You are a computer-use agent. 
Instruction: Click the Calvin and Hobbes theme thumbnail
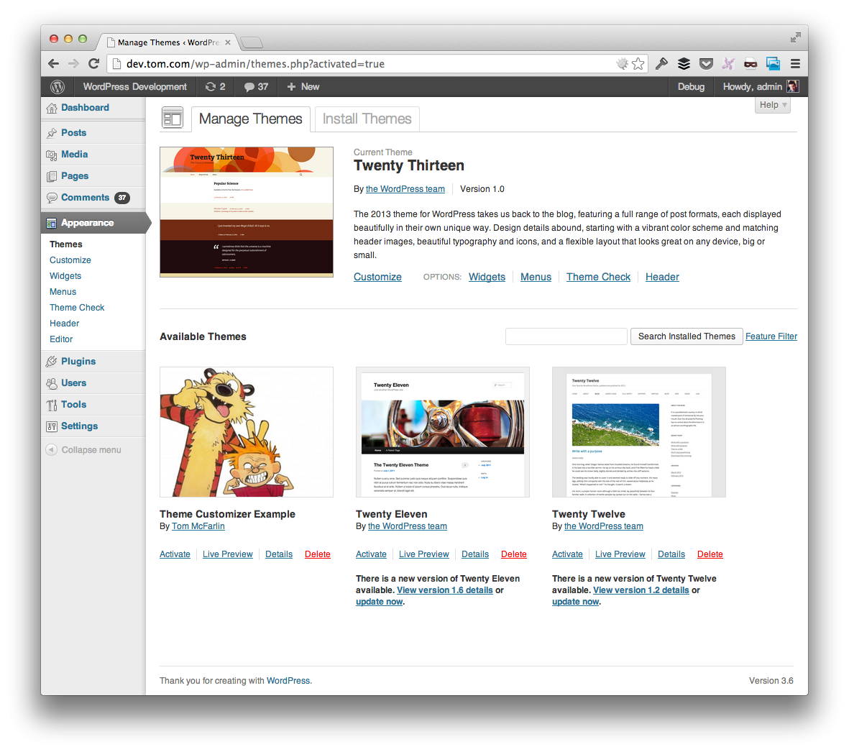pos(247,432)
